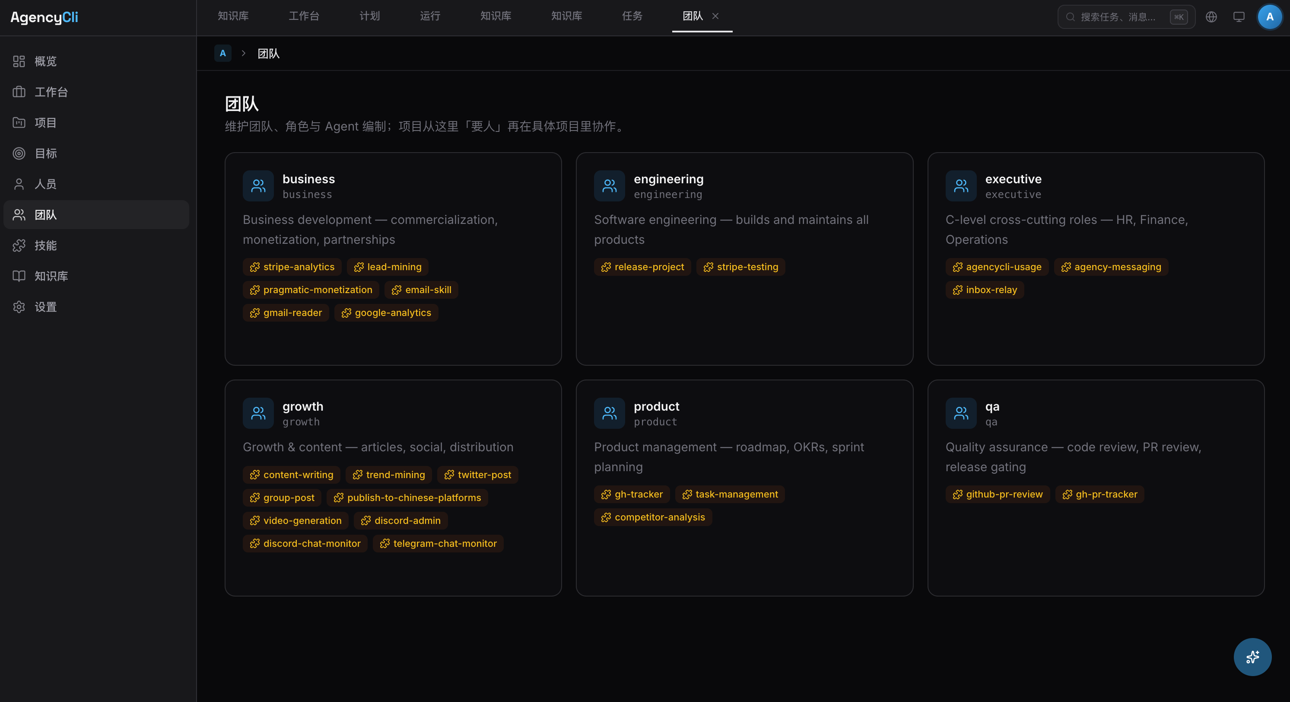Click the globe language icon
The height and width of the screenshot is (702, 1290).
(1211, 17)
